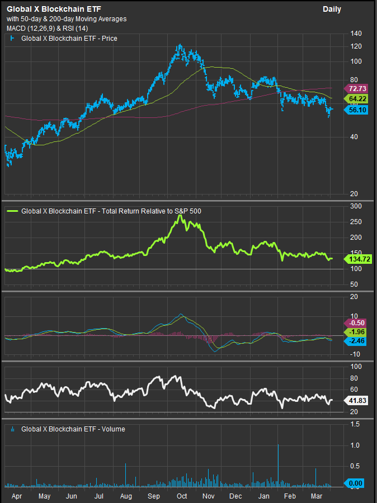Click the Global X Blockchain ETF title
Image resolution: width=377 pixels, height=503 pixels.
tap(54, 10)
